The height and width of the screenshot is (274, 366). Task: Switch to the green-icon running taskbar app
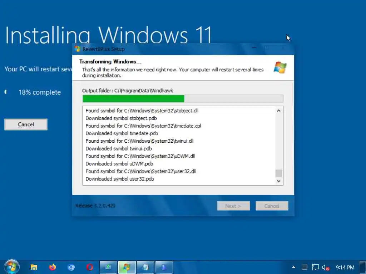108,267
